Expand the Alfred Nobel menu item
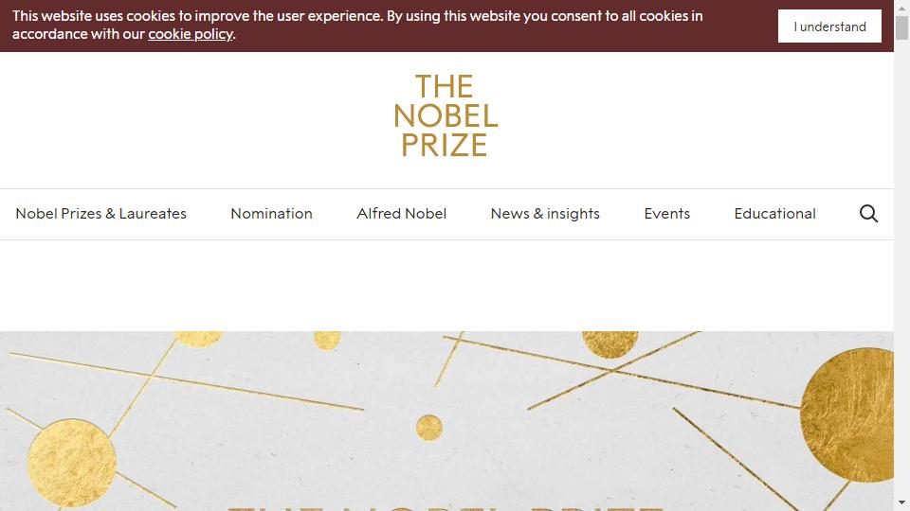Screen dimensions: 910x511 coord(402,214)
